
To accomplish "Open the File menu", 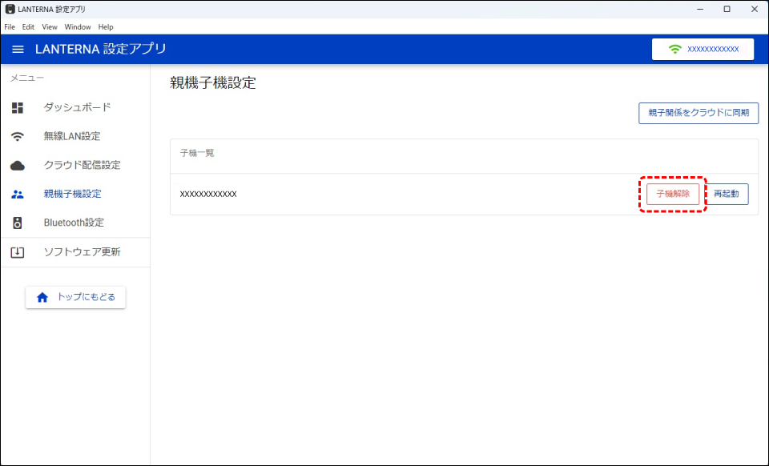I will point(10,27).
